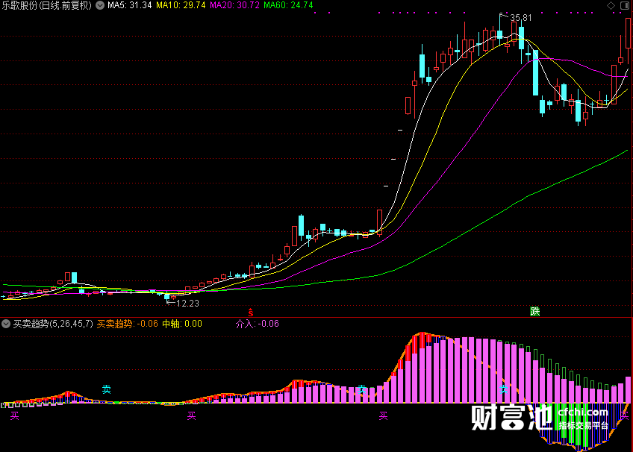Click the MA60: 24.74 indicator label
Screen dimensions: 633x452
tap(288, 5)
